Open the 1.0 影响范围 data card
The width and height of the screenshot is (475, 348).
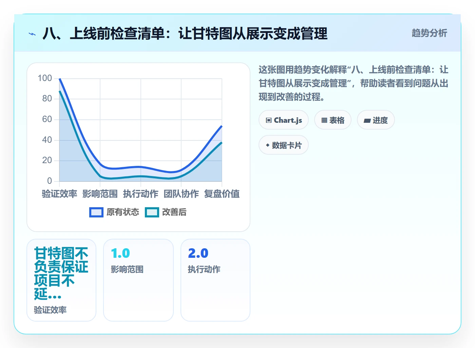point(138,280)
